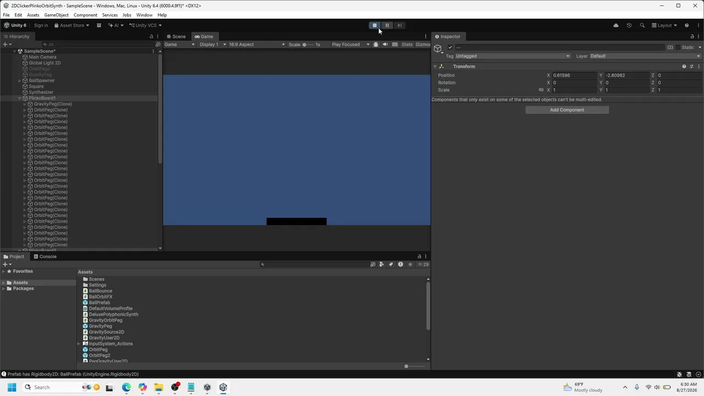Image resolution: width=704 pixels, height=396 pixels.
Task: Open the Play Focused dropdown
Action: click(x=350, y=45)
